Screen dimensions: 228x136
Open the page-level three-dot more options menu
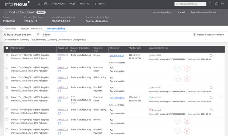[x=223, y=13]
